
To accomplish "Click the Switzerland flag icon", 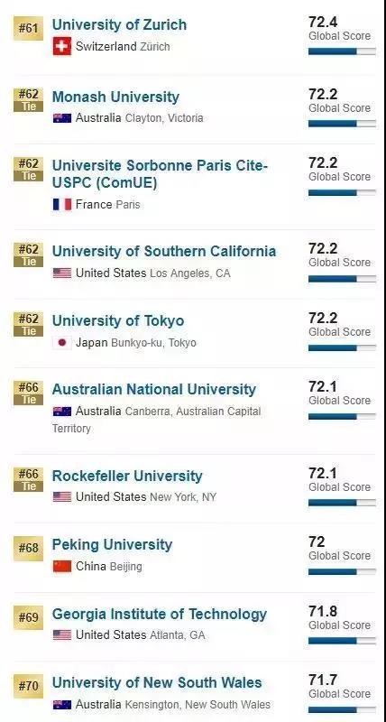I will (62, 46).
